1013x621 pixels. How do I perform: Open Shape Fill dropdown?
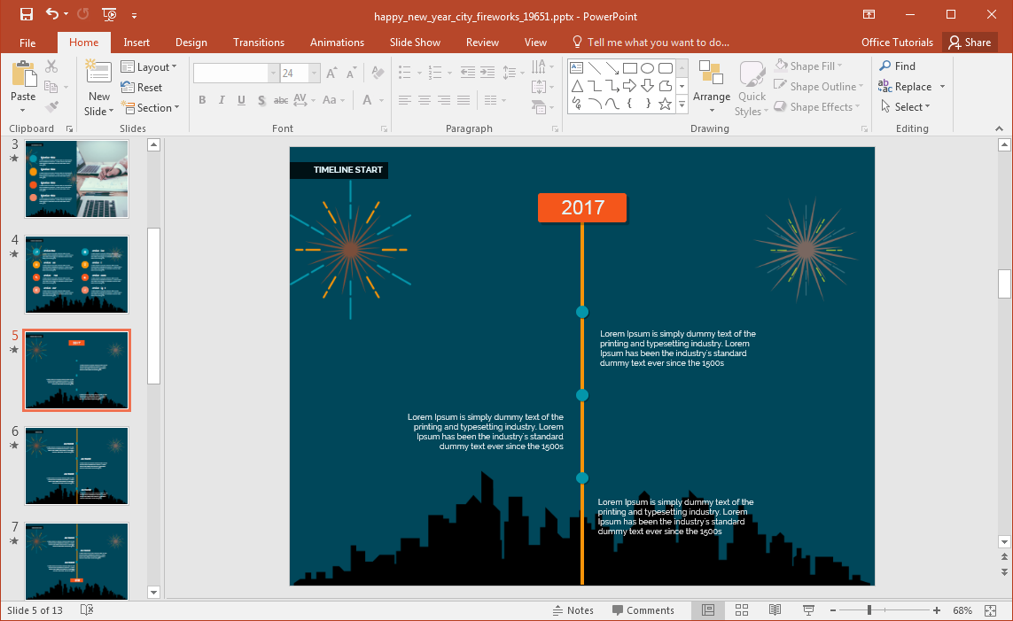point(808,66)
